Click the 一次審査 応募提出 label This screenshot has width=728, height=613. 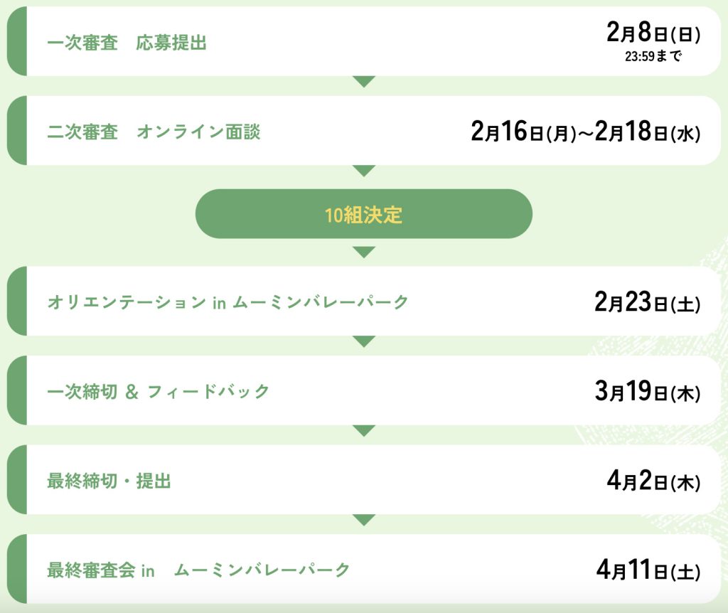(x=127, y=43)
